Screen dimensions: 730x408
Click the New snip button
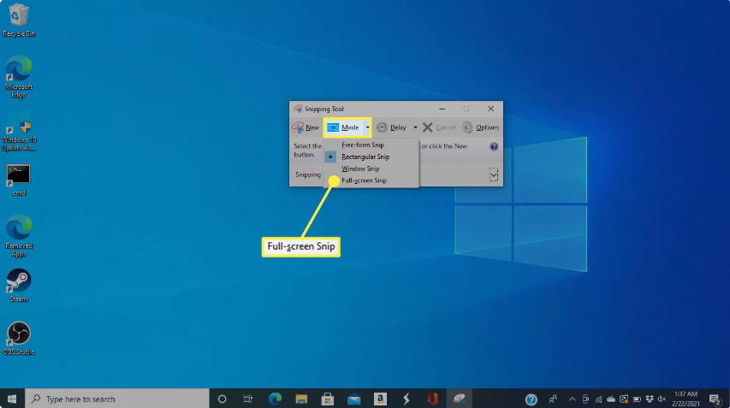coord(305,127)
